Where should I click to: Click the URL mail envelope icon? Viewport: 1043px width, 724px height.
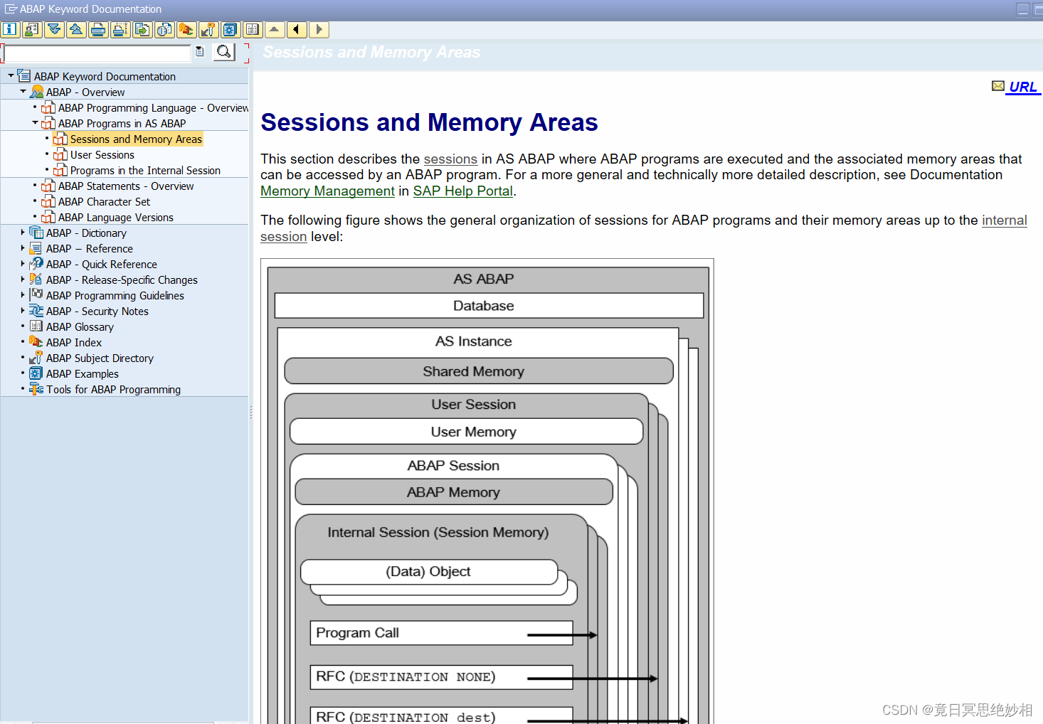click(998, 86)
